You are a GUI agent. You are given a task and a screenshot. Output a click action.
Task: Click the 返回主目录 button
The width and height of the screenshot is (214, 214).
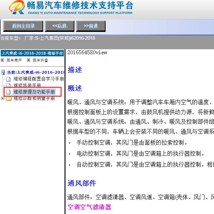[23, 26]
